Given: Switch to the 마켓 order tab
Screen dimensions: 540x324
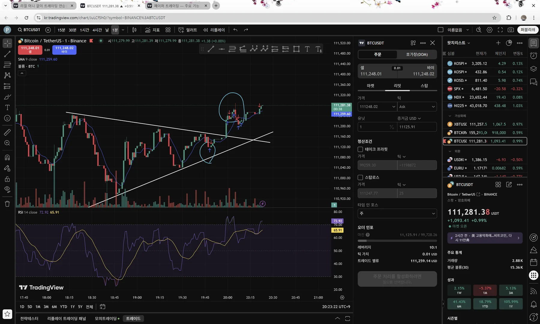Looking at the screenshot, I should tap(370, 86).
